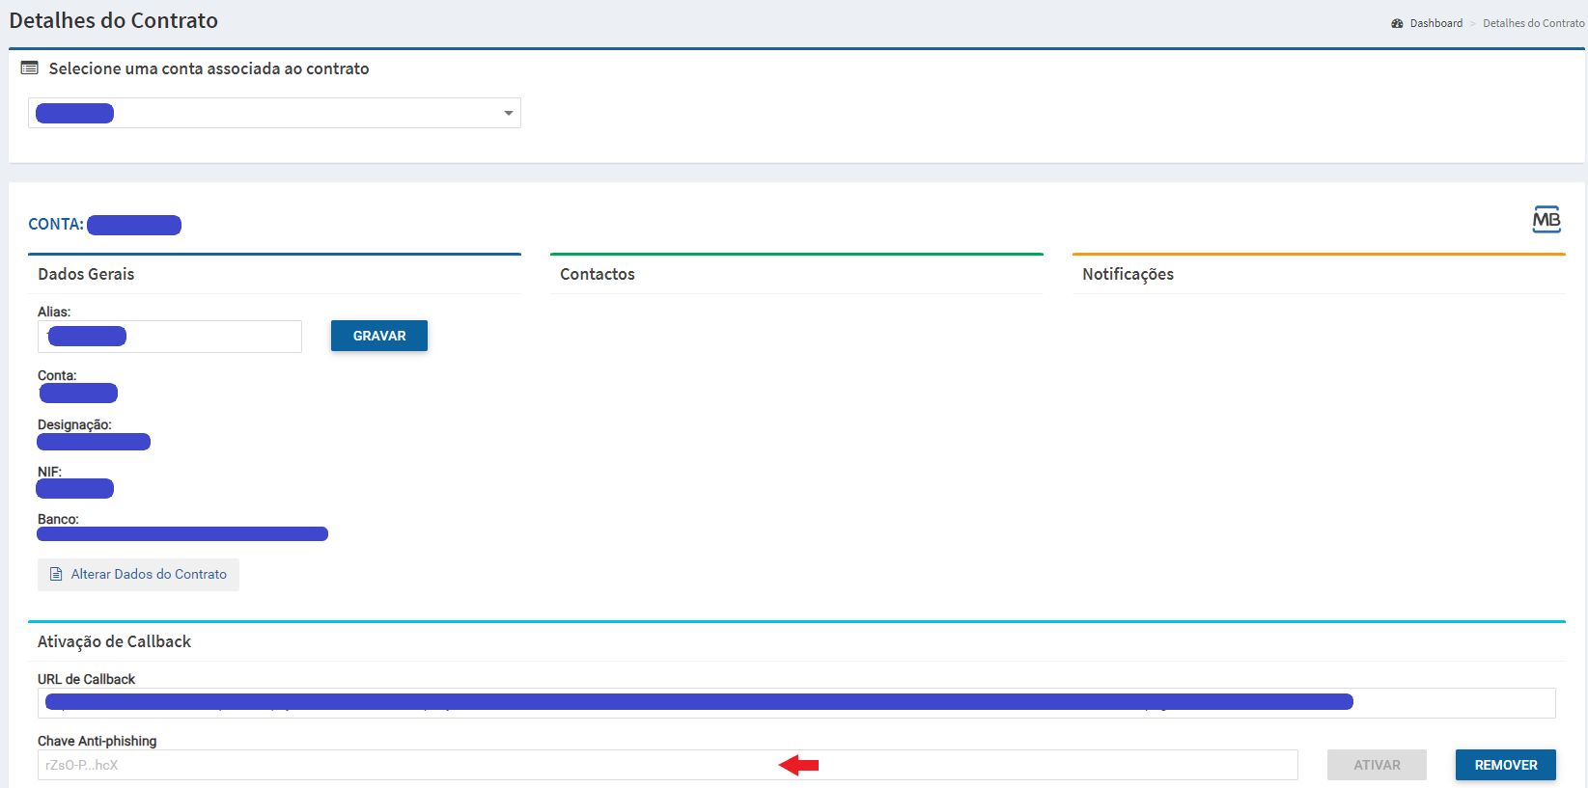
Task: Focus the Alias input field
Action: coord(170,337)
